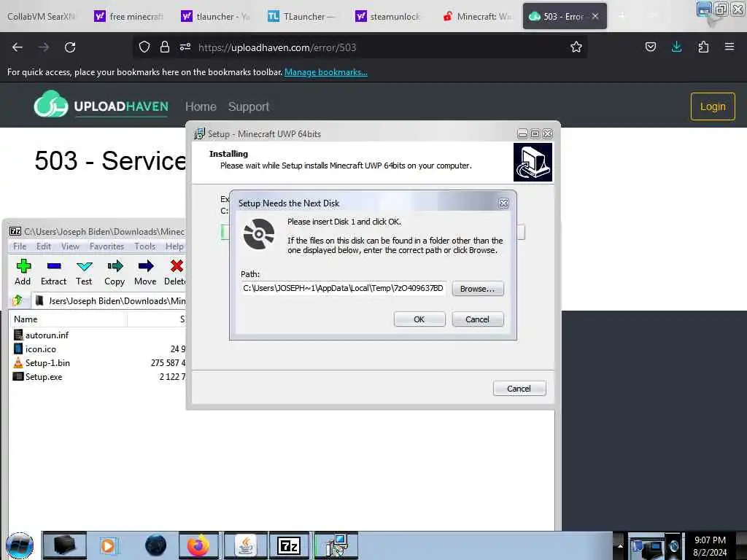Open the Firefox hamburger menu
This screenshot has height=560, width=747.
[x=729, y=47]
